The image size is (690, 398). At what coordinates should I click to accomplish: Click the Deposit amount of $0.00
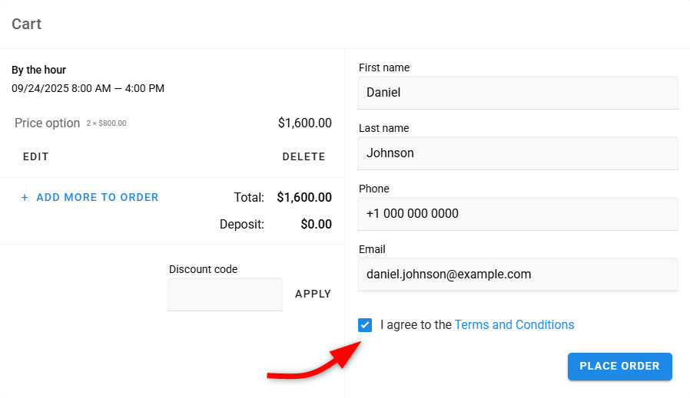[316, 225]
